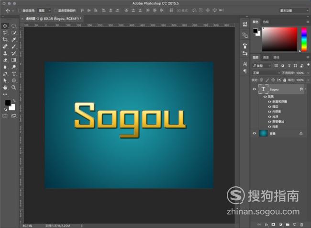Viewport: 311px width, 228px height.
Task: Hide the Gradient Overlay effect
Action: [269, 122]
